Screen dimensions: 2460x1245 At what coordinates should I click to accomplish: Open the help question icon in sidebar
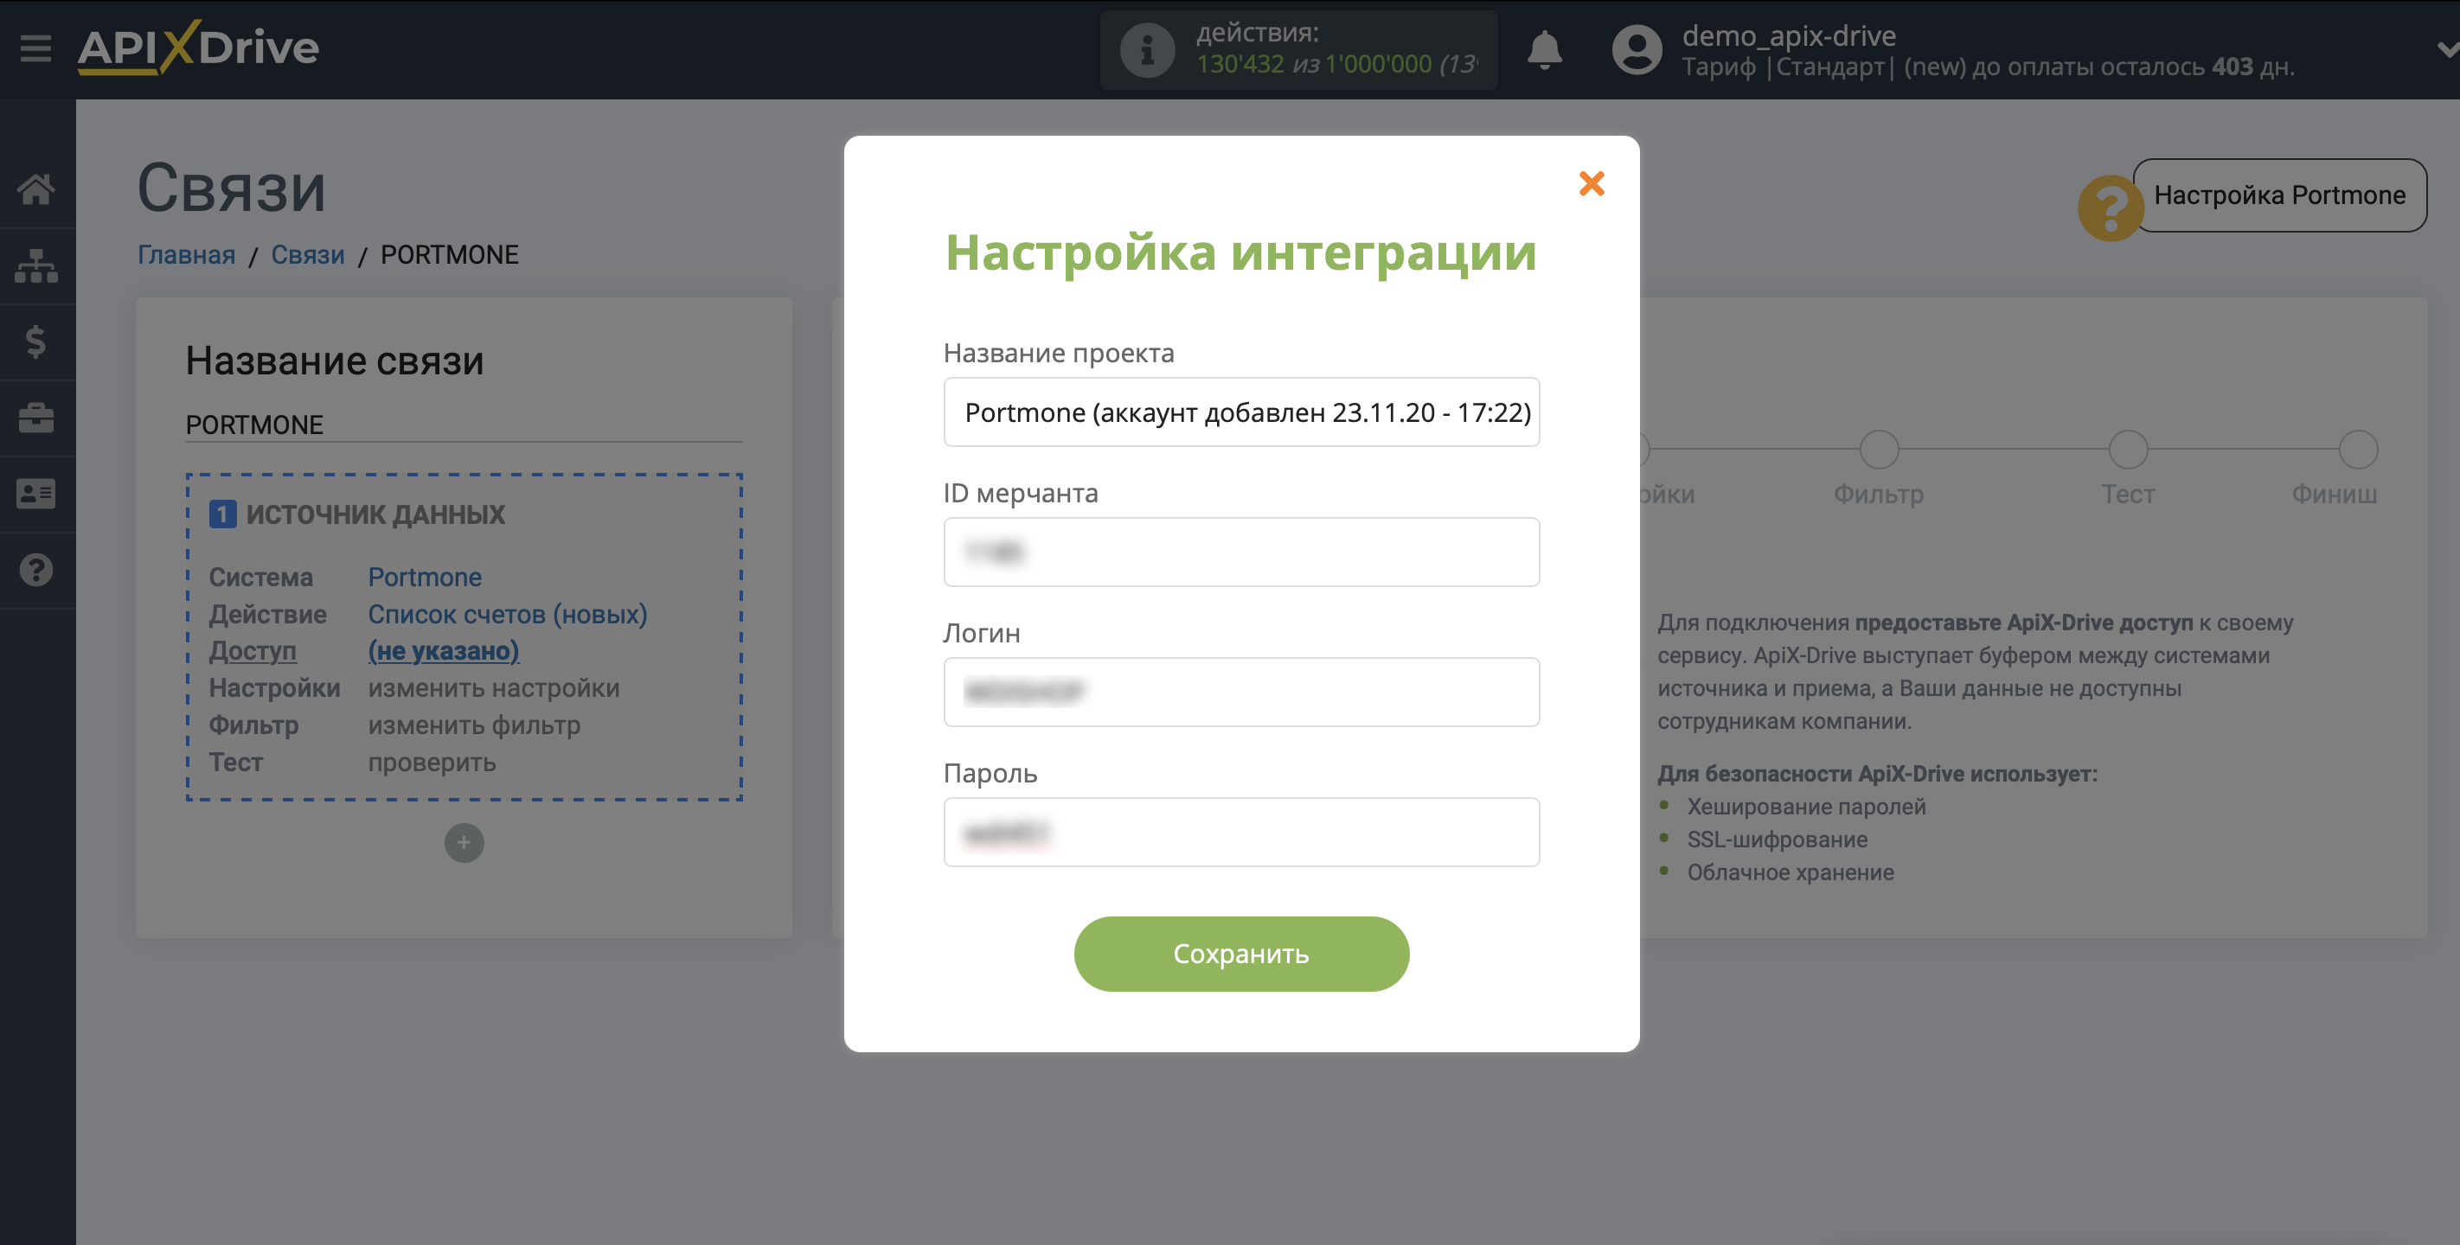pyautogui.click(x=36, y=570)
